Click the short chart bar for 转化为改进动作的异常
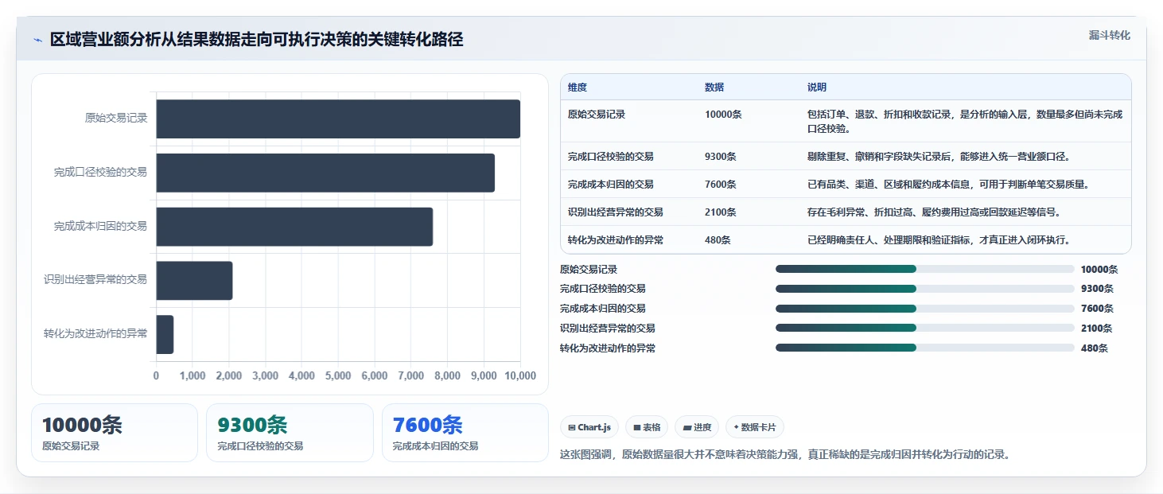This screenshot has height=494, width=1163. (x=165, y=334)
